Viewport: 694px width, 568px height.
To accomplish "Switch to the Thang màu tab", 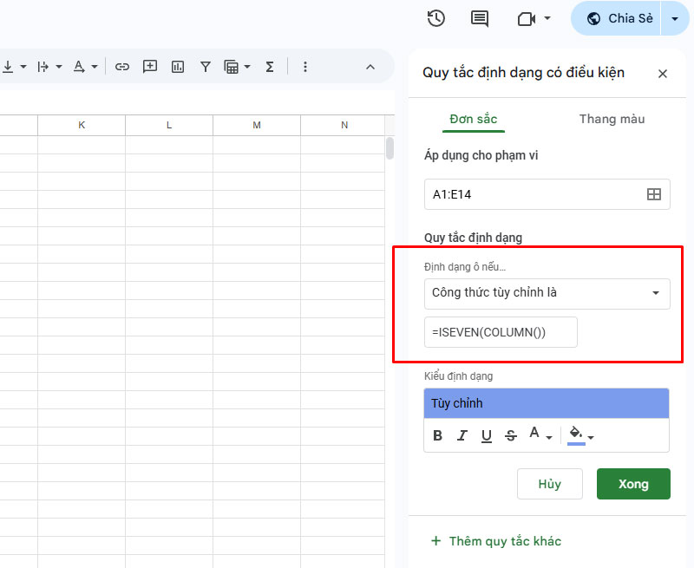I will 612,119.
